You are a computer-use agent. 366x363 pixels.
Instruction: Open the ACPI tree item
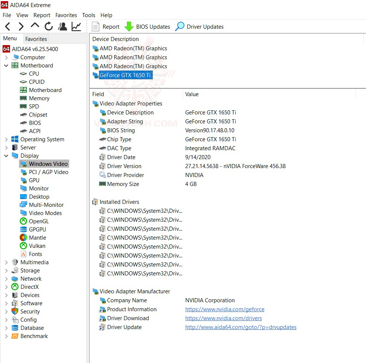[35, 131]
